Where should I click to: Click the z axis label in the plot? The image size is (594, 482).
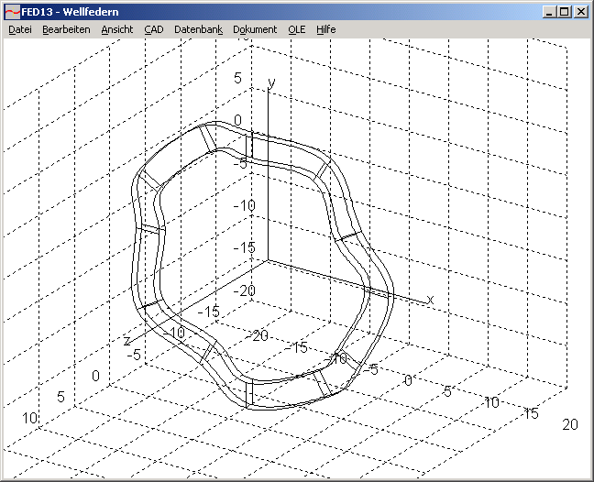[126, 340]
